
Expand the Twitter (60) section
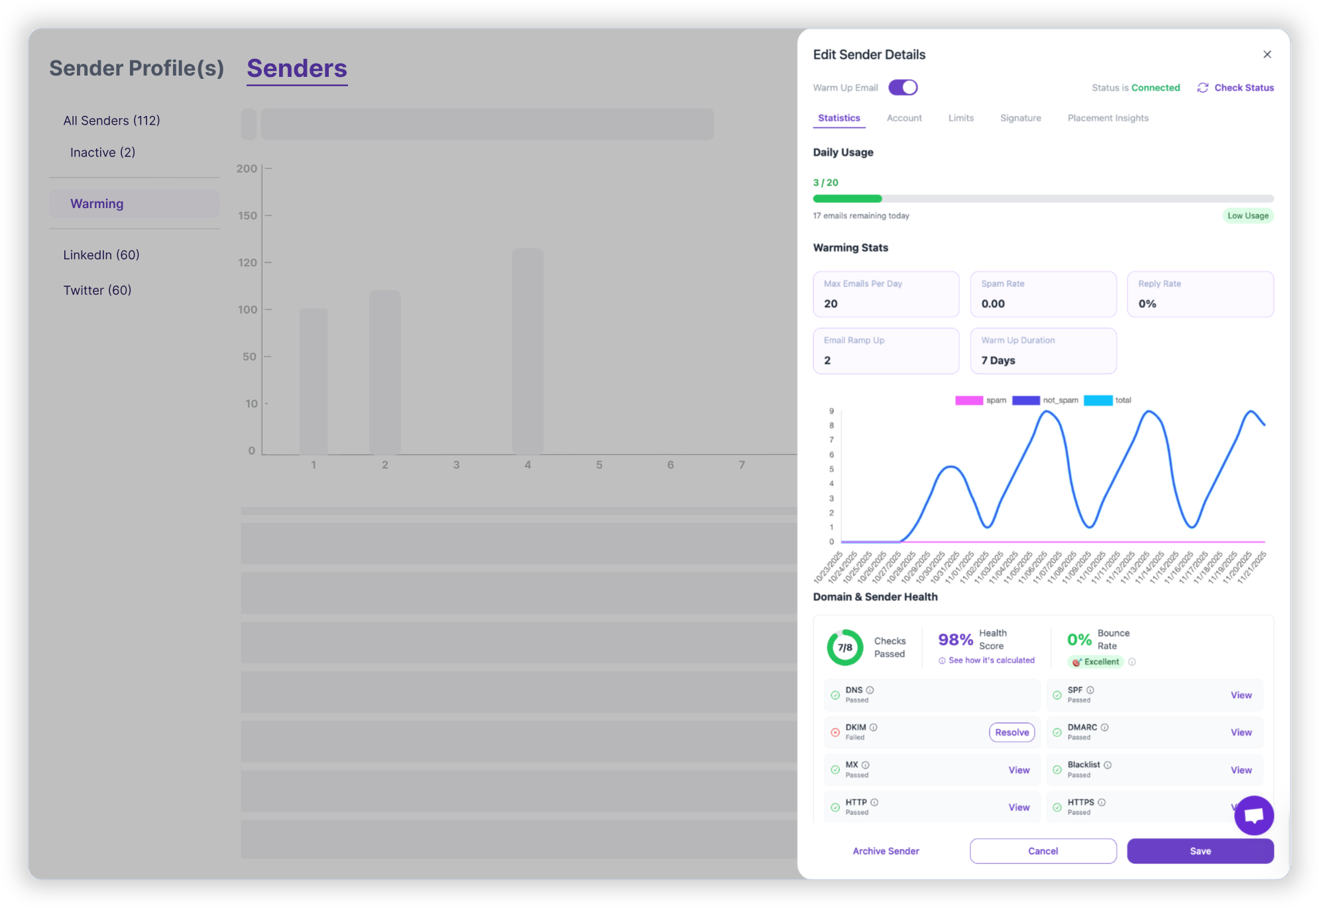pos(97,290)
